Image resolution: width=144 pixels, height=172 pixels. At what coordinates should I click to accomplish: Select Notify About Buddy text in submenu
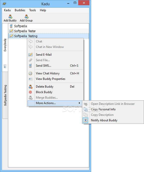[x=104, y=120]
